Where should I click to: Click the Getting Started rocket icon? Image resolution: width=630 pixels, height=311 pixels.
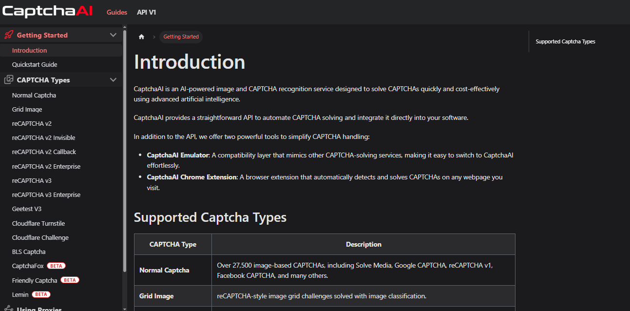tap(8, 35)
